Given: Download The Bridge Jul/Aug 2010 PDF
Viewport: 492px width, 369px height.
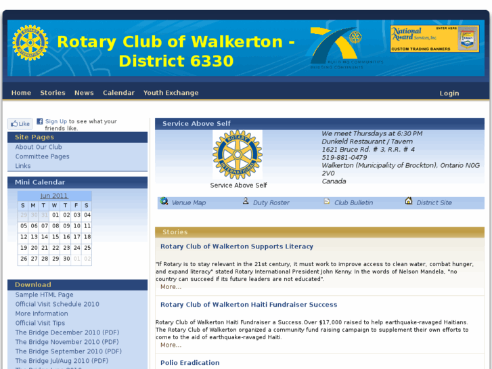Looking at the screenshot, I should (62, 360).
